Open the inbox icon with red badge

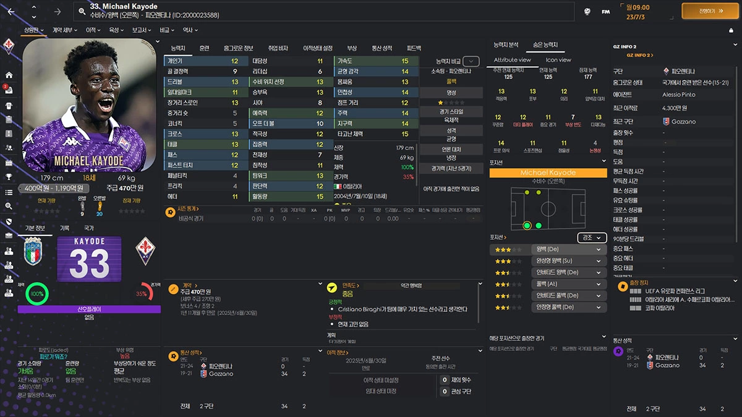[x=9, y=90]
